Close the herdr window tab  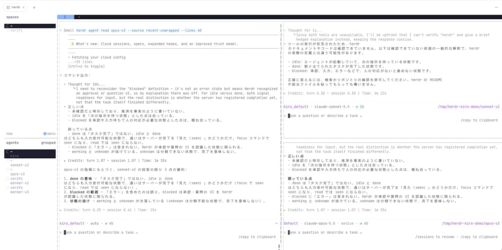23,7
